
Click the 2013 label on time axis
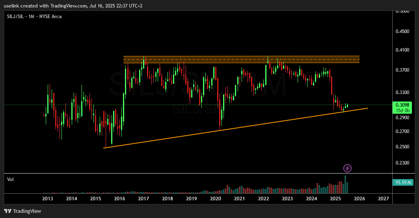coord(48,198)
